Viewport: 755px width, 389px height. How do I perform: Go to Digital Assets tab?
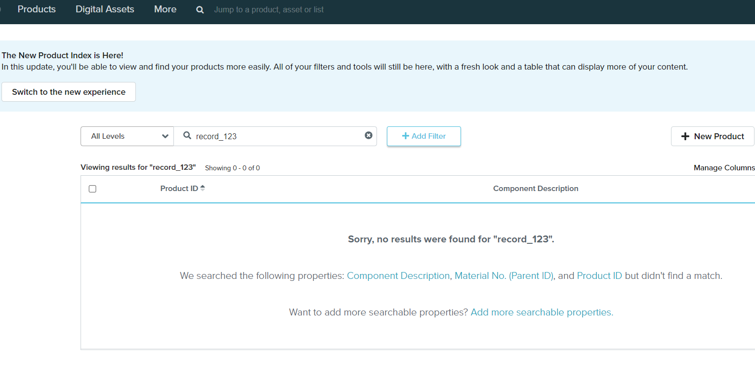[x=105, y=9]
